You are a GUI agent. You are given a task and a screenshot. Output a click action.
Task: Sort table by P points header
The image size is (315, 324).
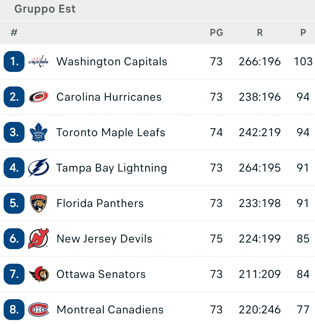pyautogui.click(x=303, y=32)
